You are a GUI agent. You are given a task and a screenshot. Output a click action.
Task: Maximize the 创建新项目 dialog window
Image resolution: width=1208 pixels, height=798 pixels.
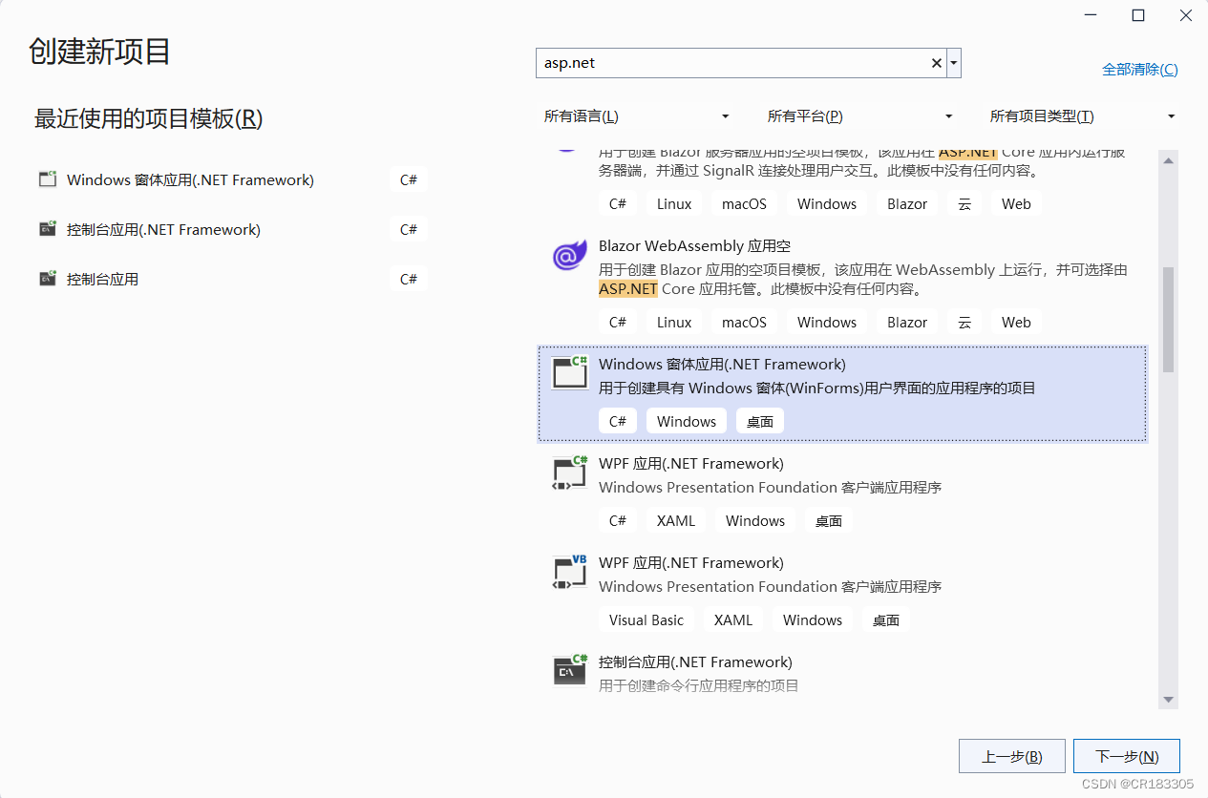tap(1138, 15)
